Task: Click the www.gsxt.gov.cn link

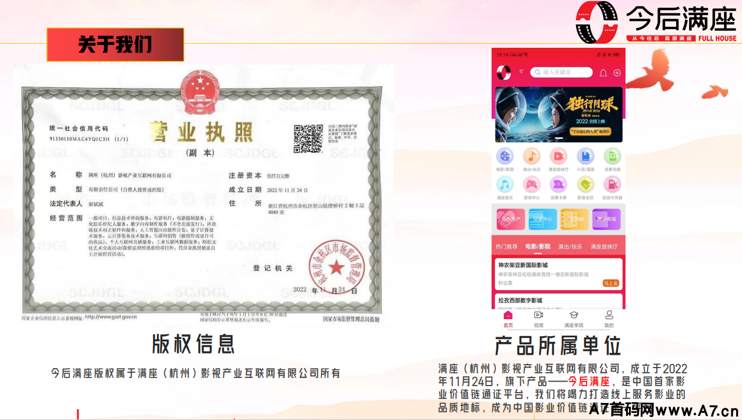Action: [111, 317]
